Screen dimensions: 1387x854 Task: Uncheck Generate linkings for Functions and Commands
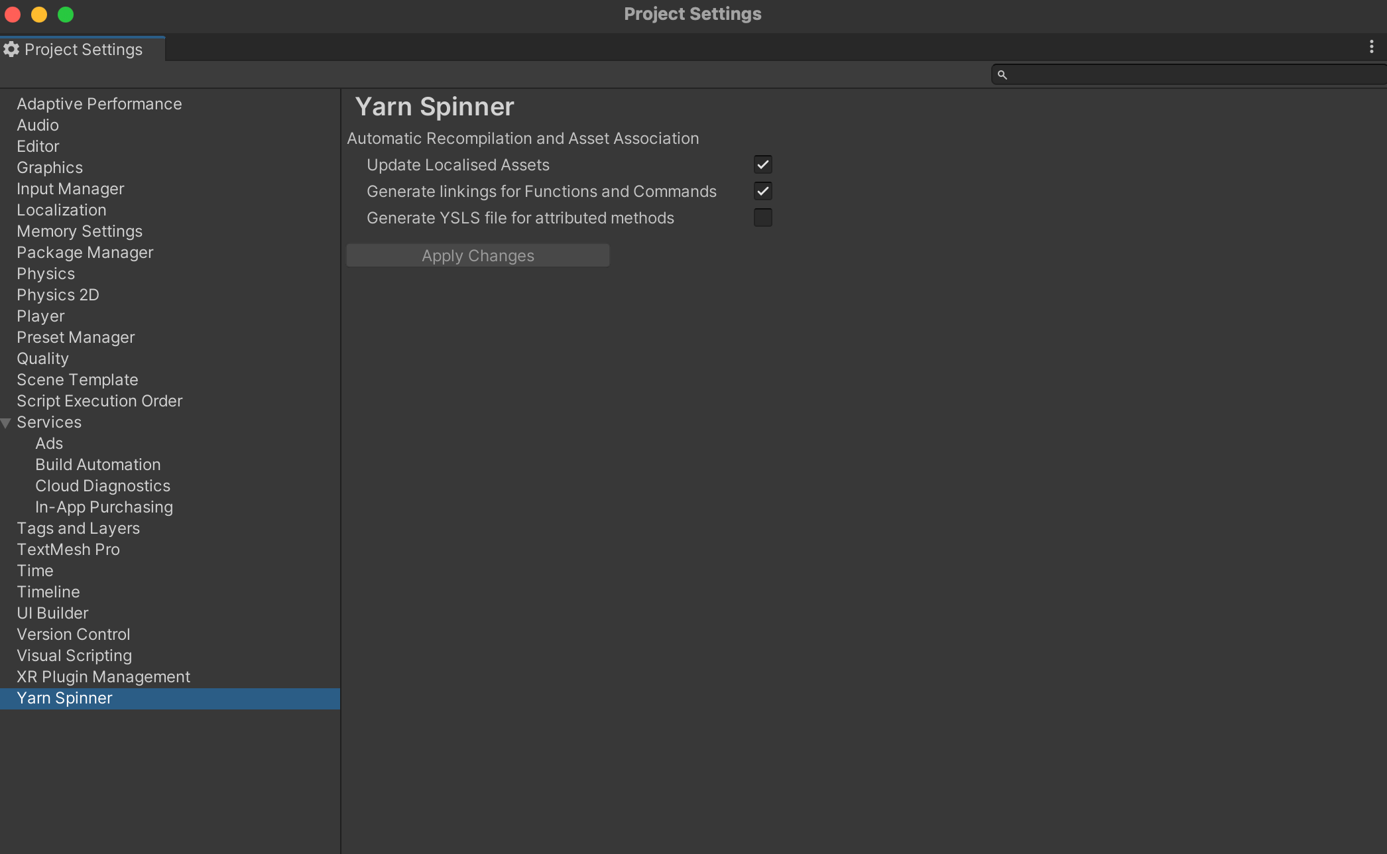(x=763, y=191)
